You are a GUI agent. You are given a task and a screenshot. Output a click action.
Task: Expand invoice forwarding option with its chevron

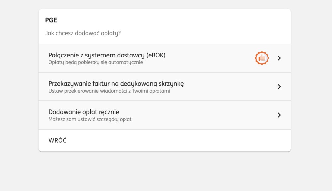pyautogui.click(x=279, y=87)
